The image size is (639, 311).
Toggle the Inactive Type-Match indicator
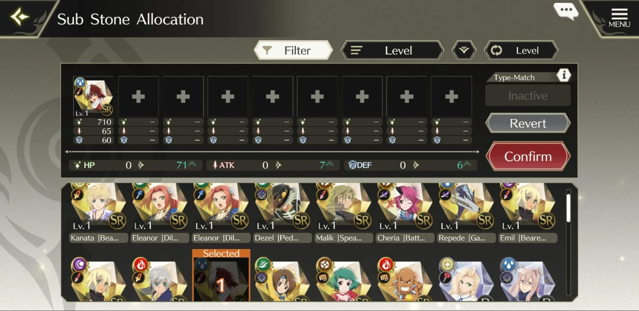528,96
